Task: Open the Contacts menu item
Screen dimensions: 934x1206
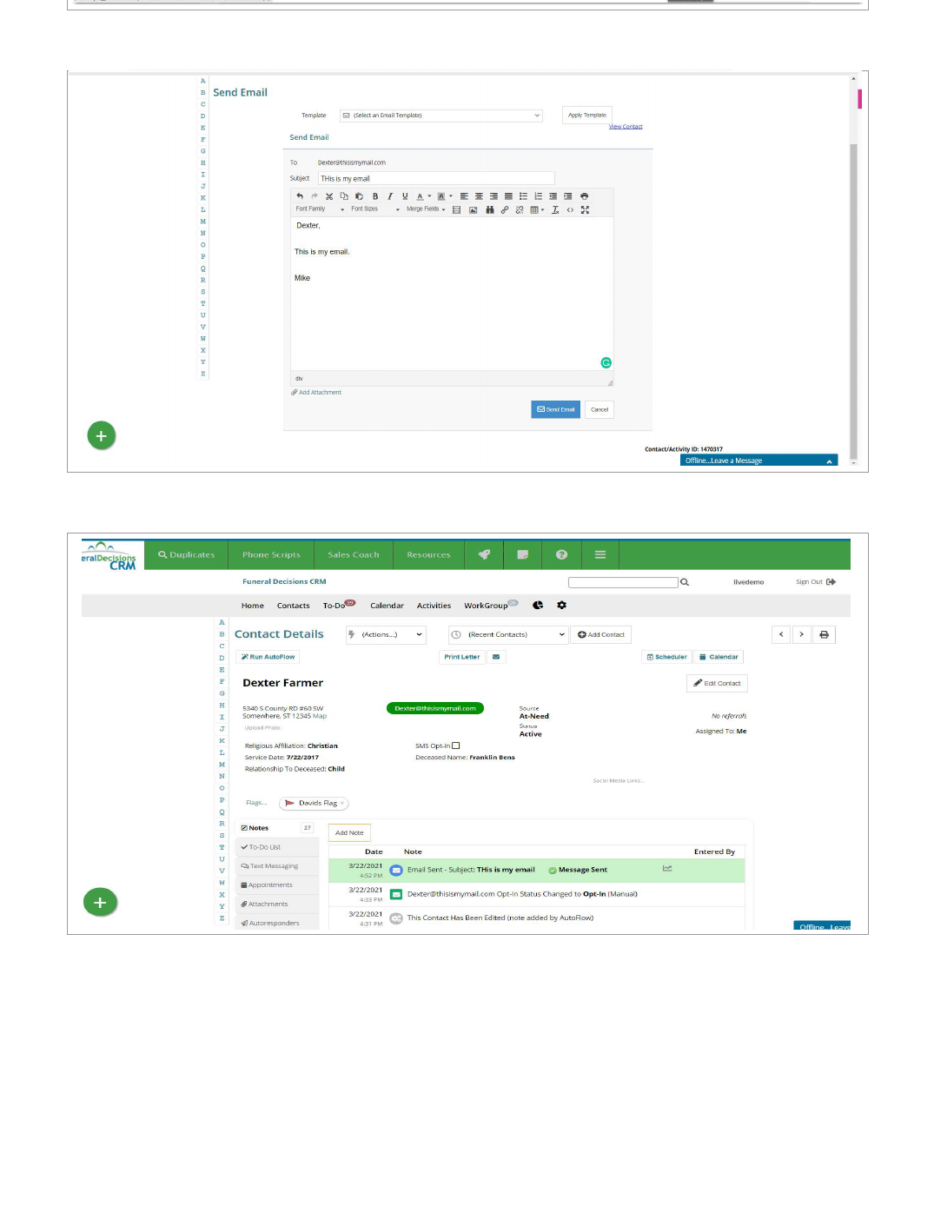Action: click(293, 606)
